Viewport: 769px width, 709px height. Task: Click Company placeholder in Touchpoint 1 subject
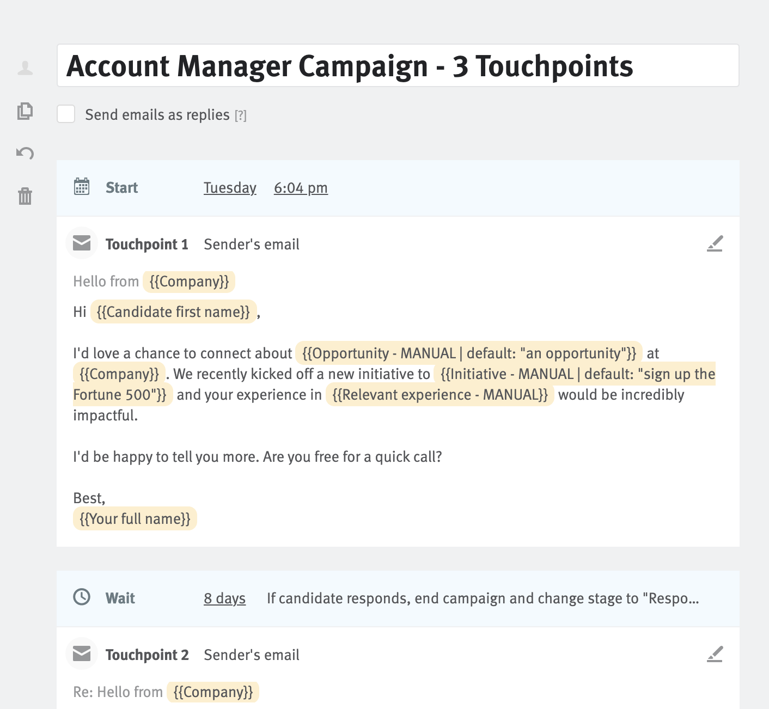tap(189, 282)
